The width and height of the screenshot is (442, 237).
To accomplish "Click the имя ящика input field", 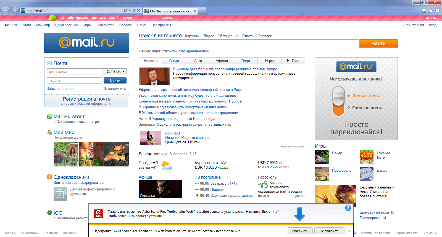I will click(x=75, y=71).
